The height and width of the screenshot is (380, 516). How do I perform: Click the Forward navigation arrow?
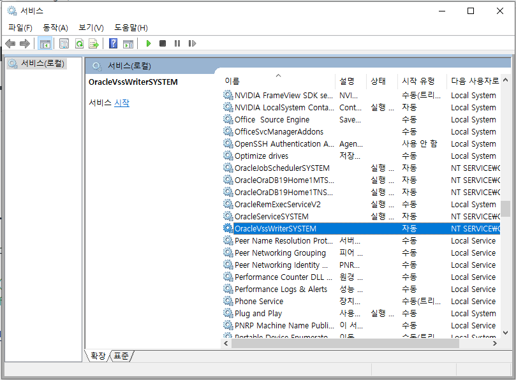pos(25,43)
